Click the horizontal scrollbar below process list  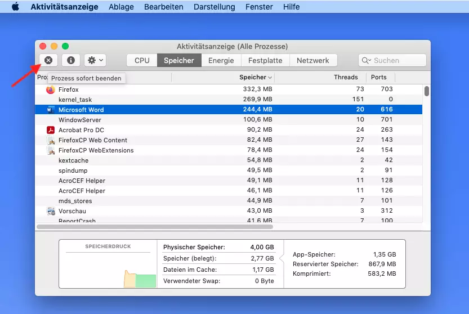click(155, 227)
